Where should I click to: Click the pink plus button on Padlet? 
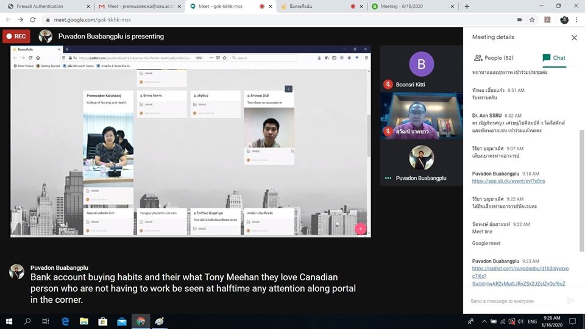[x=360, y=228]
